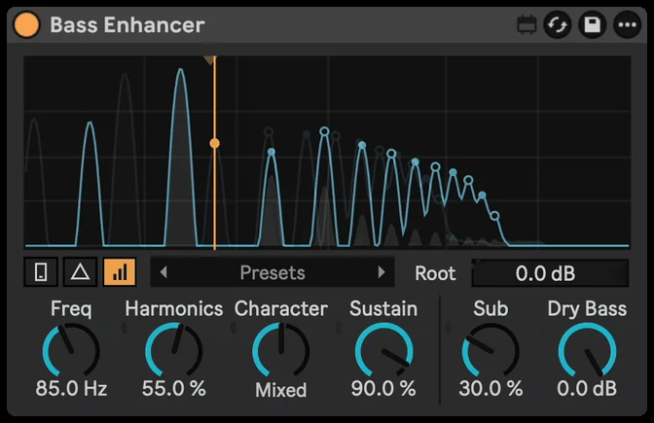Click the Root label
The height and width of the screenshot is (423, 654).
(435, 273)
